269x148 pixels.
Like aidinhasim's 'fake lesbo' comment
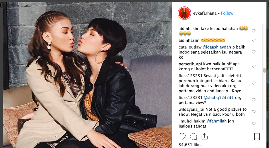coord(254,31)
